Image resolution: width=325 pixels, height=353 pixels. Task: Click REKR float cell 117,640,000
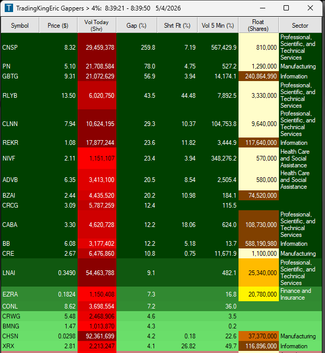click(258, 142)
